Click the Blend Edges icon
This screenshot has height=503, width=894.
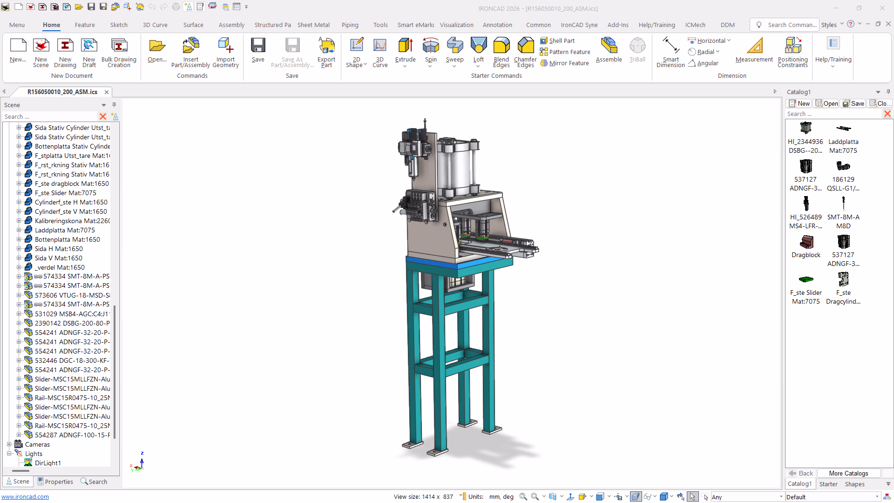[501, 46]
